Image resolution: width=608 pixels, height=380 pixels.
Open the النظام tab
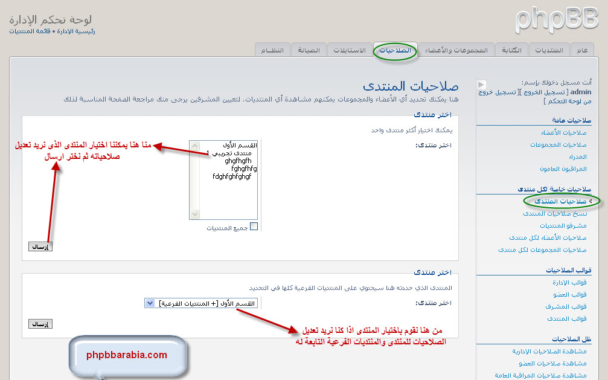[272, 51]
